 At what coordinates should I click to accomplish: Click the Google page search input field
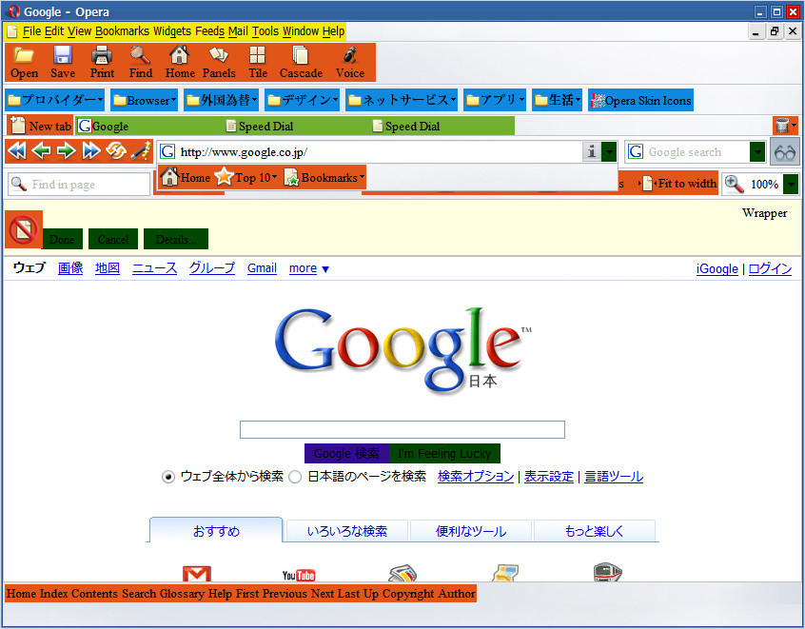[x=402, y=430]
